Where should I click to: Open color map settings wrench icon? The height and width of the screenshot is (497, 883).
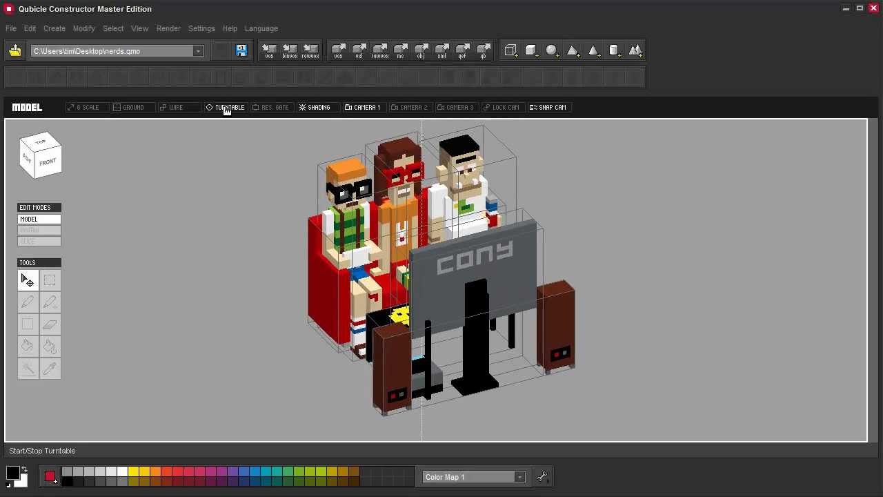[x=542, y=477]
